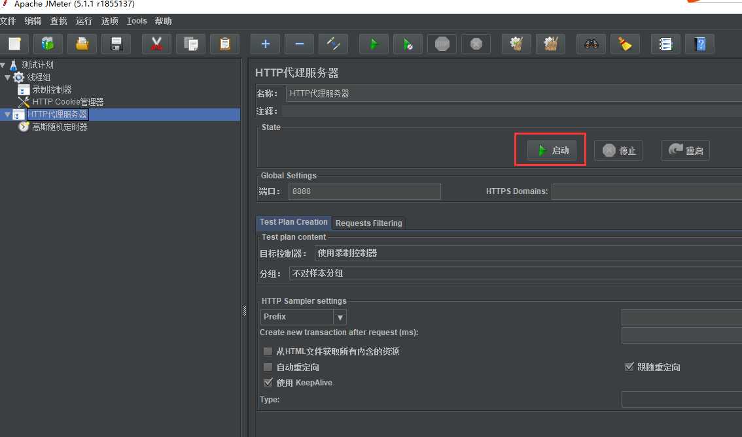The width and height of the screenshot is (742, 437).
Task: Click the 启动 button to start proxy
Action: click(x=552, y=150)
